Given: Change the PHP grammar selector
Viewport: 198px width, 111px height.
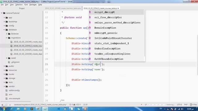Looking at the screenshot, I should pos(186,105).
